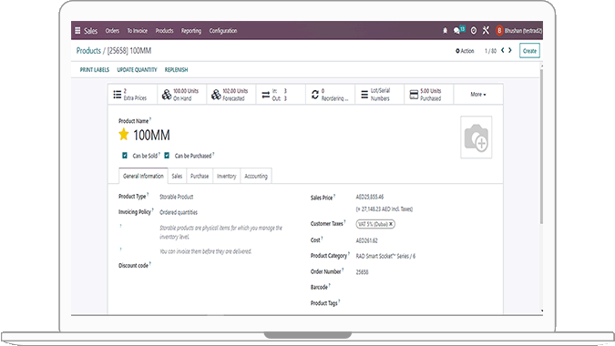
Task: Open 5.00 Units Purchased stat
Action: point(429,95)
